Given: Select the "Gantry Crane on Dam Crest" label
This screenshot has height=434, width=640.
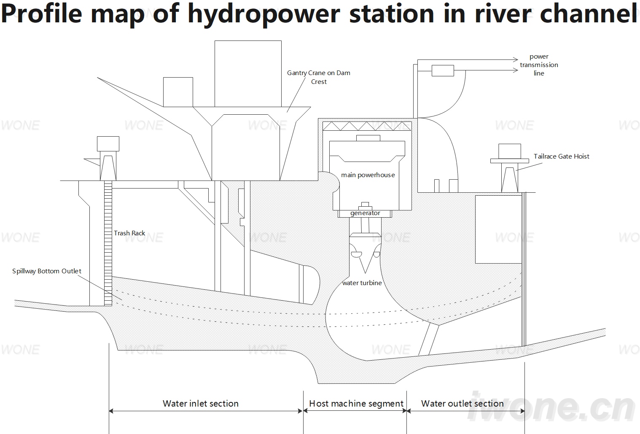Looking at the screenshot, I should 319,77.
